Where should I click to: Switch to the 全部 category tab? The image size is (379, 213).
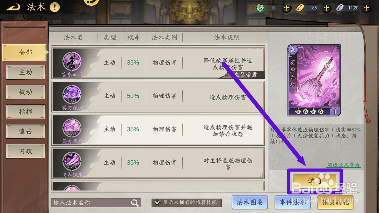[25, 53]
